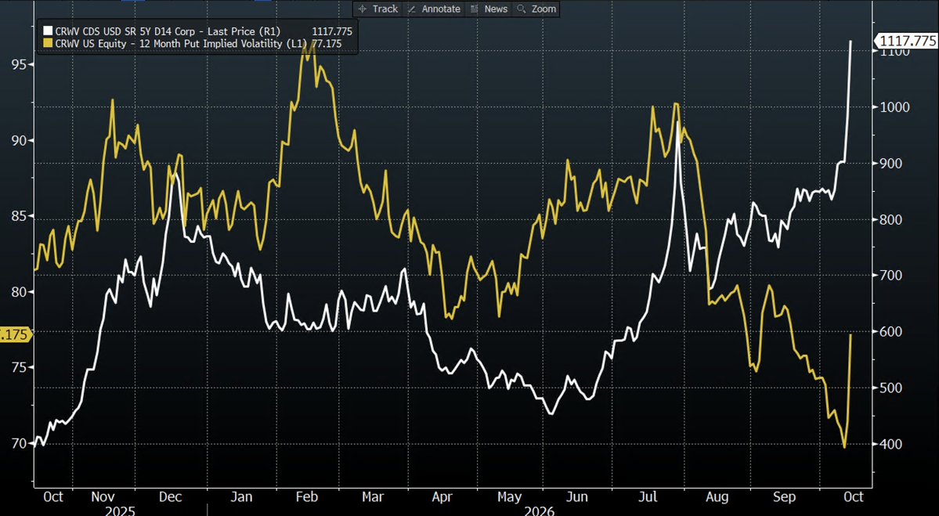939x516 pixels.
Task: Click the 1117.775 last-price flag on right axis
Action: [906, 41]
